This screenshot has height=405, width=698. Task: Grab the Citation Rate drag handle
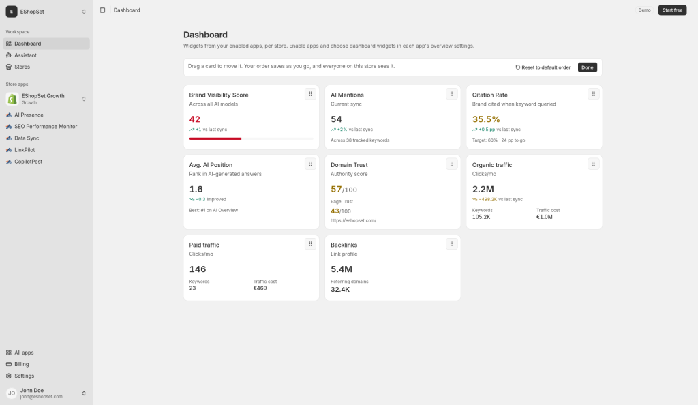[594, 94]
